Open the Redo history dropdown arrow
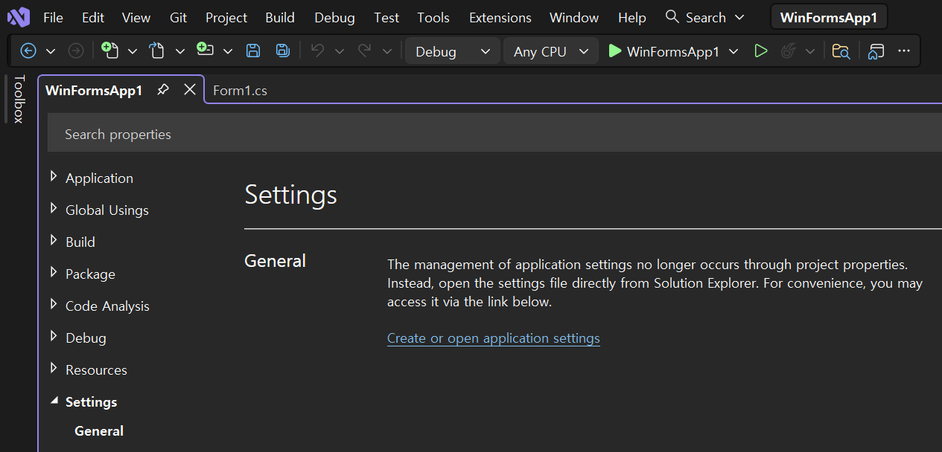 (386, 51)
